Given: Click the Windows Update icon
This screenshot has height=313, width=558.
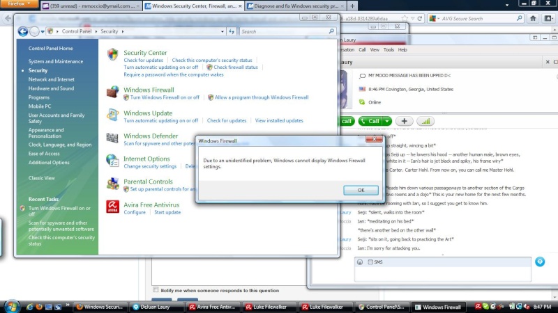Looking at the screenshot, I should coord(113,115).
